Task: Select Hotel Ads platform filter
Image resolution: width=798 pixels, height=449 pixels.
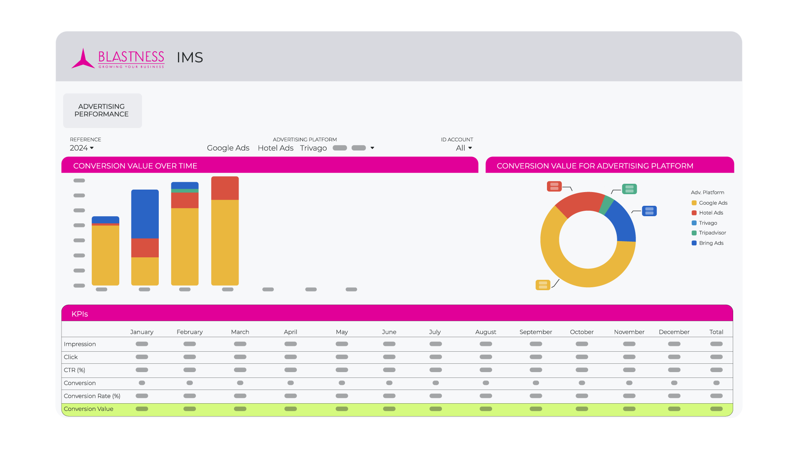Action: pyautogui.click(x=276, y=148)
